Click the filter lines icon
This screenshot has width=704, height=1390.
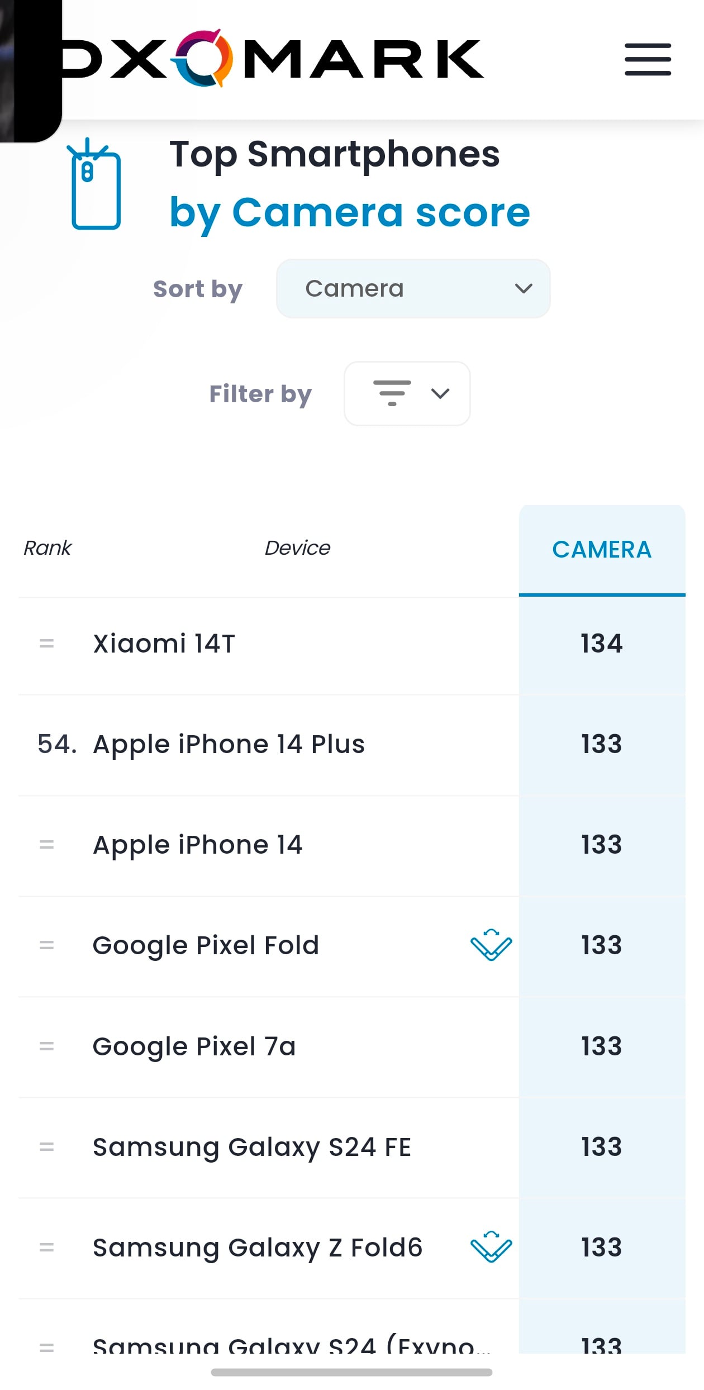pos(392,393)
